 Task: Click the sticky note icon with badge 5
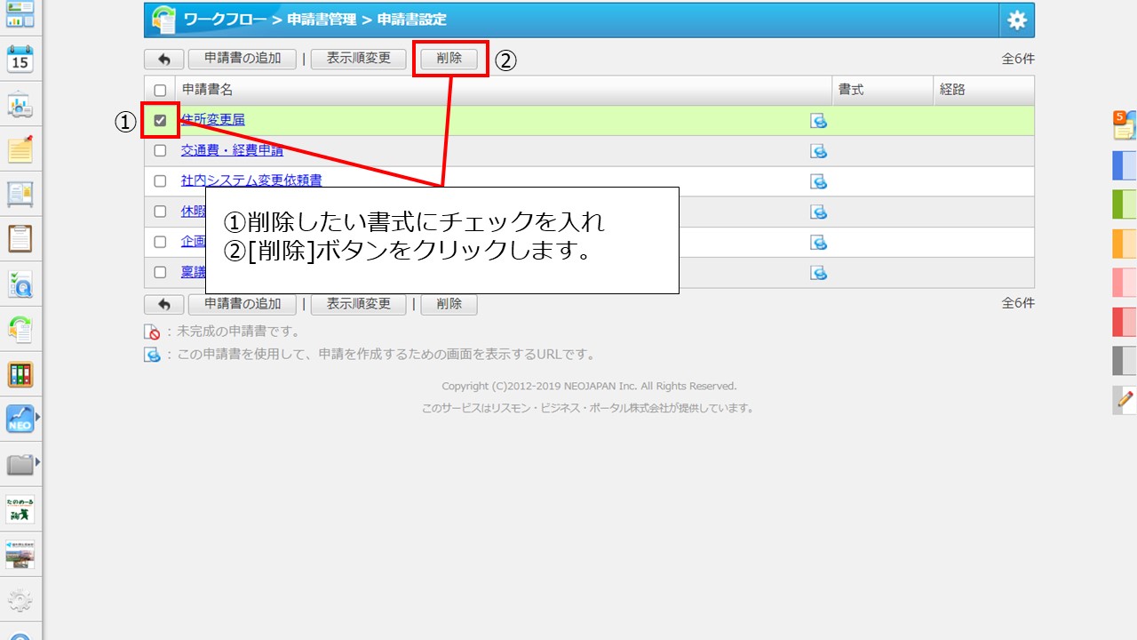coord(1124,125)
